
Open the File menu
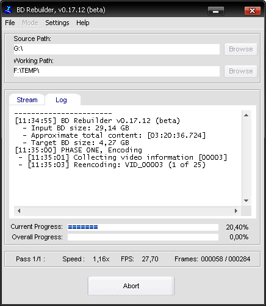pos(10,23)
